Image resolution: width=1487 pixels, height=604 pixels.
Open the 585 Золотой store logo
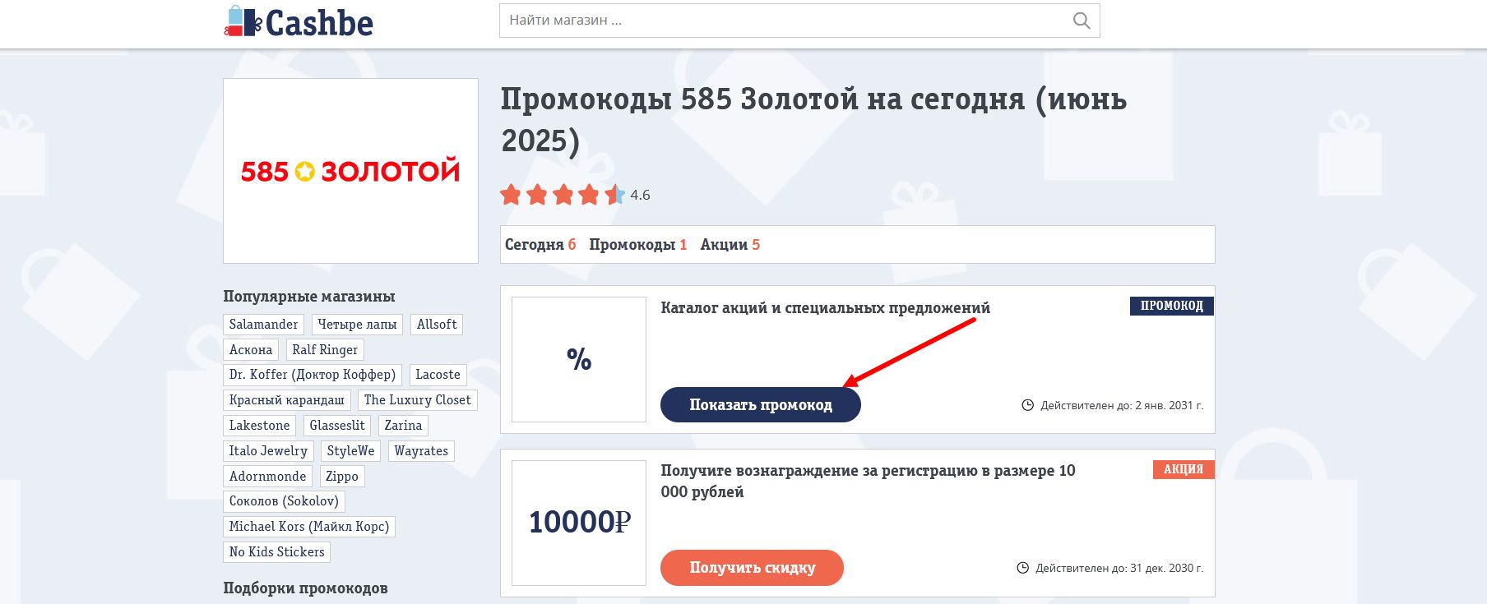pos(350,171)
